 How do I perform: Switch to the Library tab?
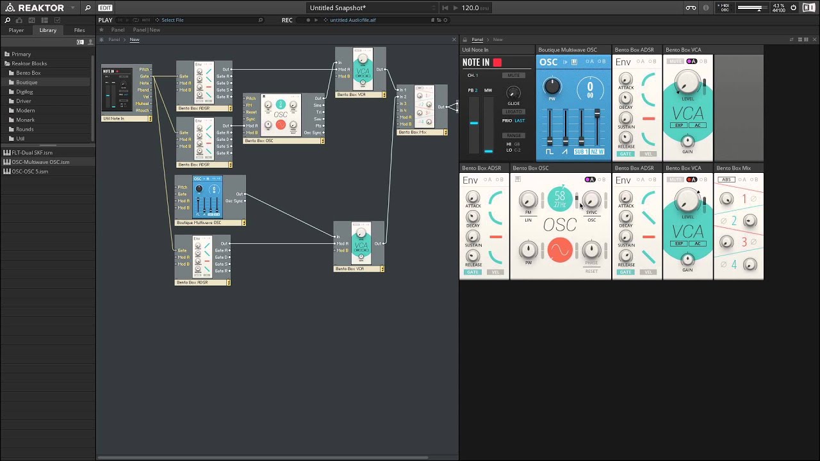pos(47,30)
